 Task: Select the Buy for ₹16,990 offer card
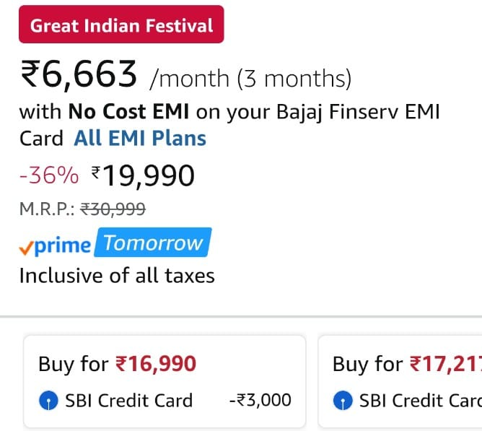[165, 381]
